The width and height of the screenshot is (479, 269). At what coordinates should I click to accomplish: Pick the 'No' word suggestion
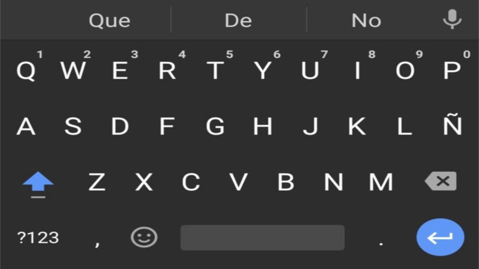(x=366, y=20)
